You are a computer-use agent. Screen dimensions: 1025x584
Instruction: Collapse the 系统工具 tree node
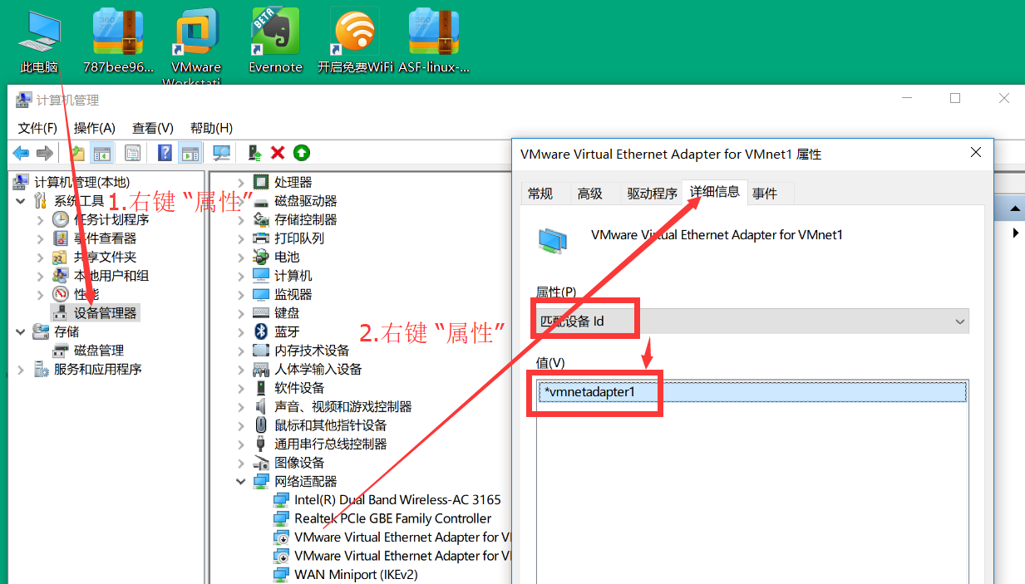[x=21, y=201]
